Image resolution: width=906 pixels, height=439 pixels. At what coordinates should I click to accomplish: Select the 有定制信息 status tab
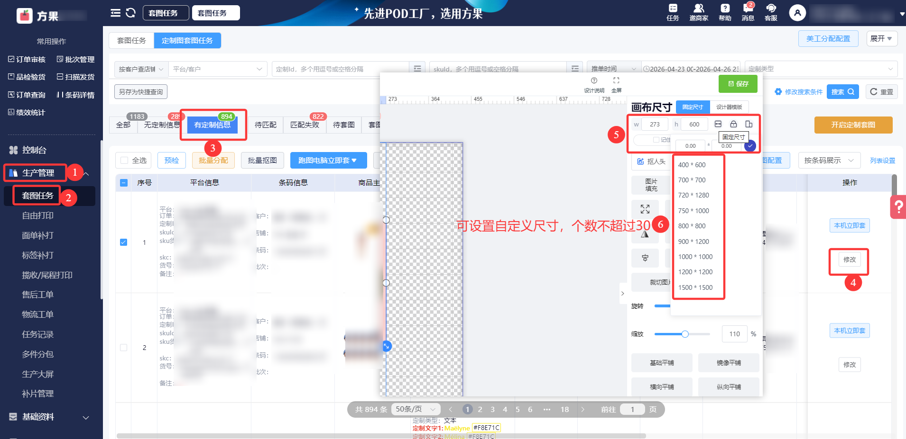(213, 125)
